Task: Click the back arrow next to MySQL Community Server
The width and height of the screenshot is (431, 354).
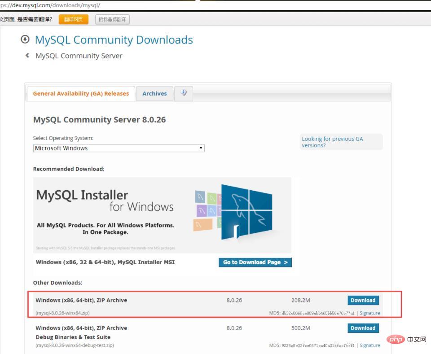Action: tap(27, 56)
